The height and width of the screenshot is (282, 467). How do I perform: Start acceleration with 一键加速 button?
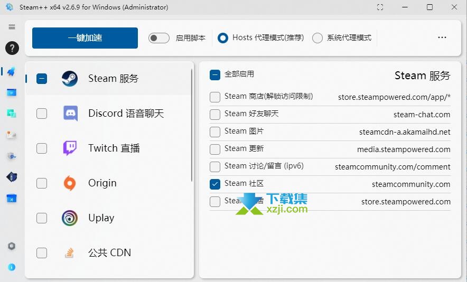coord(85,38)
